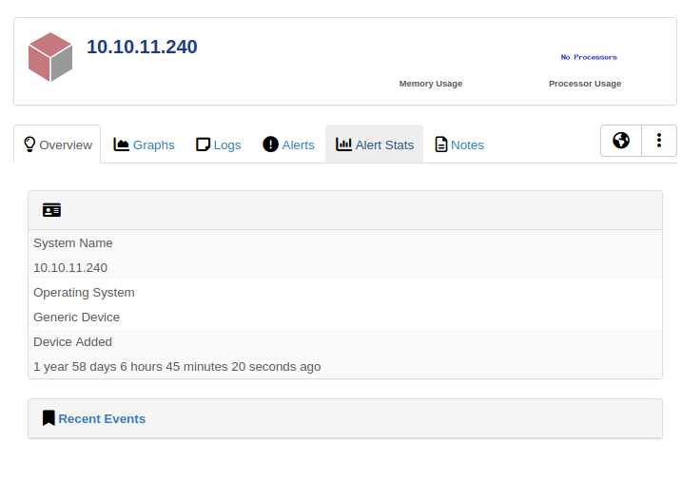Viewport: 682px width, 501px height.
Task: Open the Recent Events link
Action: 102,418
